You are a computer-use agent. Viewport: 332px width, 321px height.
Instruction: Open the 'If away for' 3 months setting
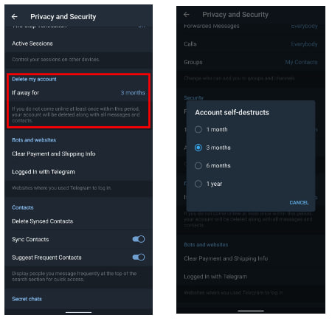point(78,93)
